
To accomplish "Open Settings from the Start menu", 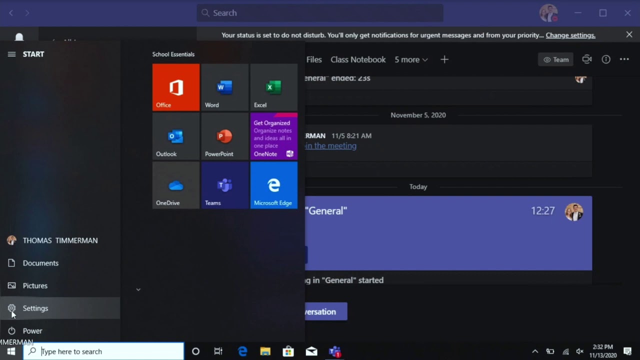I will coord(60,308).
